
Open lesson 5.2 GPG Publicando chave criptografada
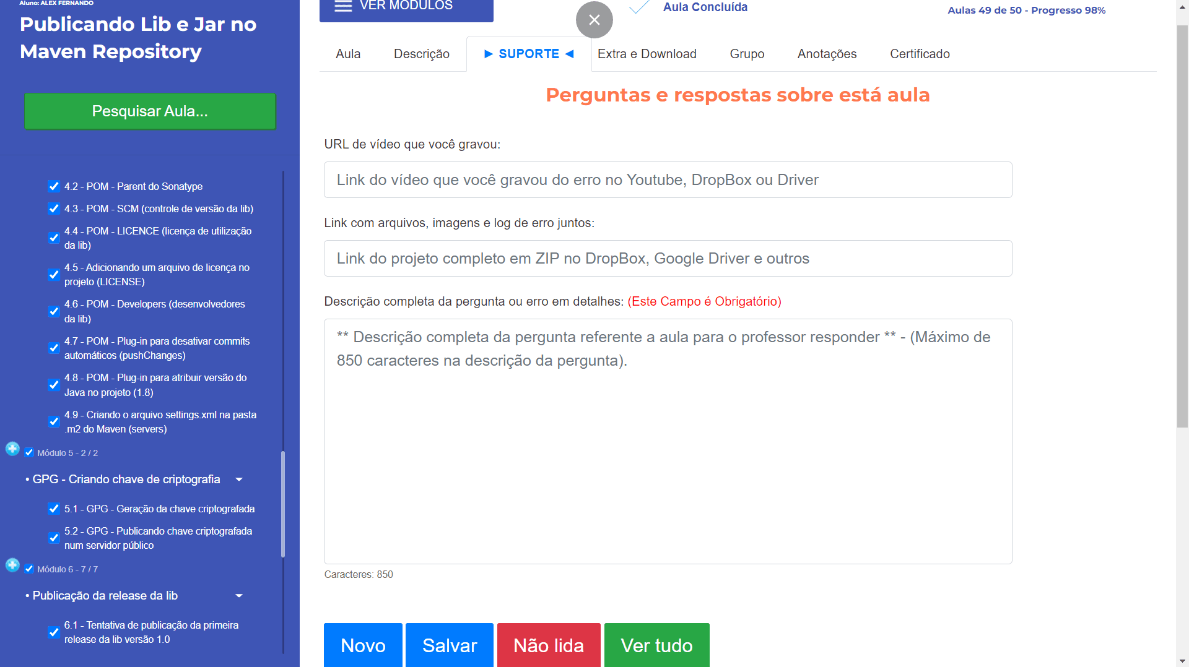pos(159,538)
